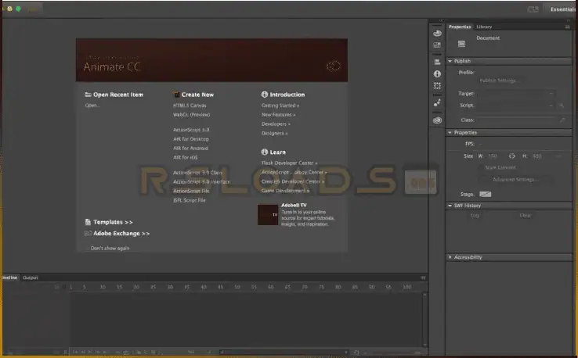Enable the Don't show again checkbox

click(x=87, y=249)
